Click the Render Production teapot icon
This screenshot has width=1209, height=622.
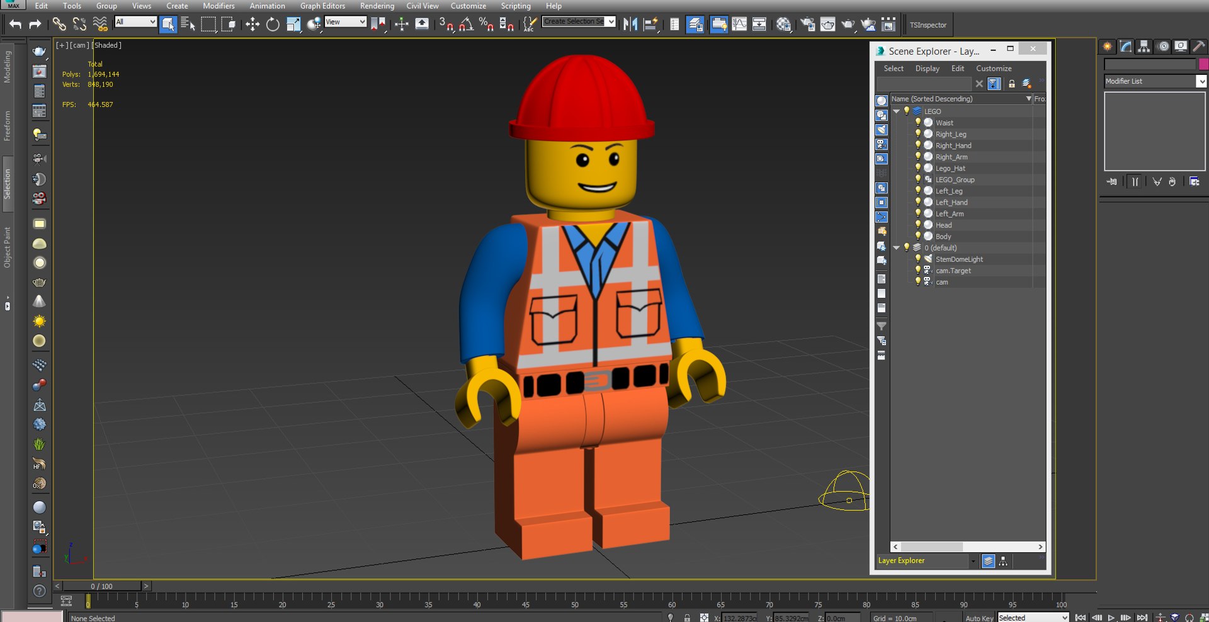coord(848,25)
